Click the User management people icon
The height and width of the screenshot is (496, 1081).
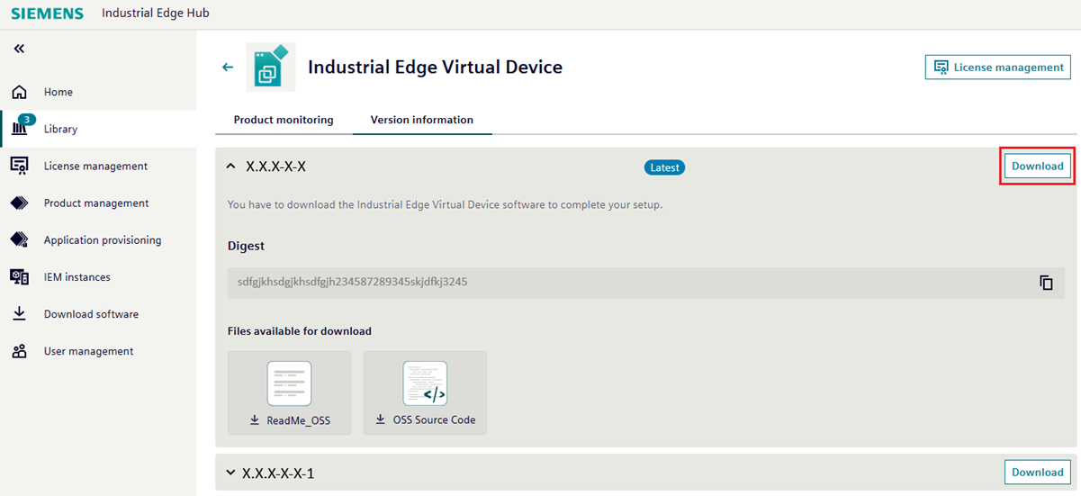click(x=19, y=351)
